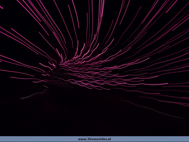Click the www.Xtremerides.nl text in footer
189x142 pixels.
coord(94,139)
